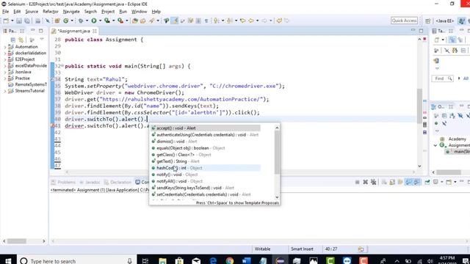The image size is (470, 264).
Task: Expand the Practise project node
Action: coord(5,78)
